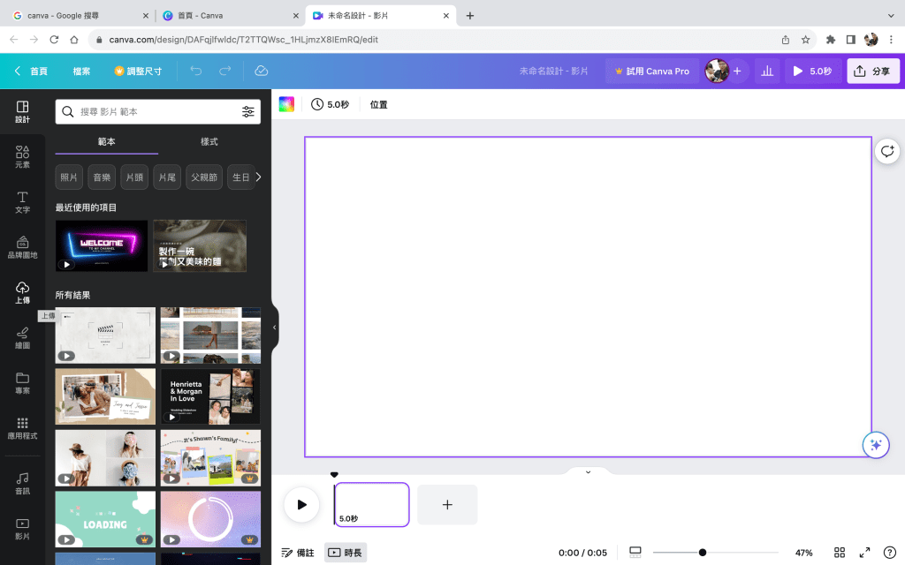The height and width of the screenshot is (565, 905).
Task: Click the background color swatch
Action: (286, 104)
